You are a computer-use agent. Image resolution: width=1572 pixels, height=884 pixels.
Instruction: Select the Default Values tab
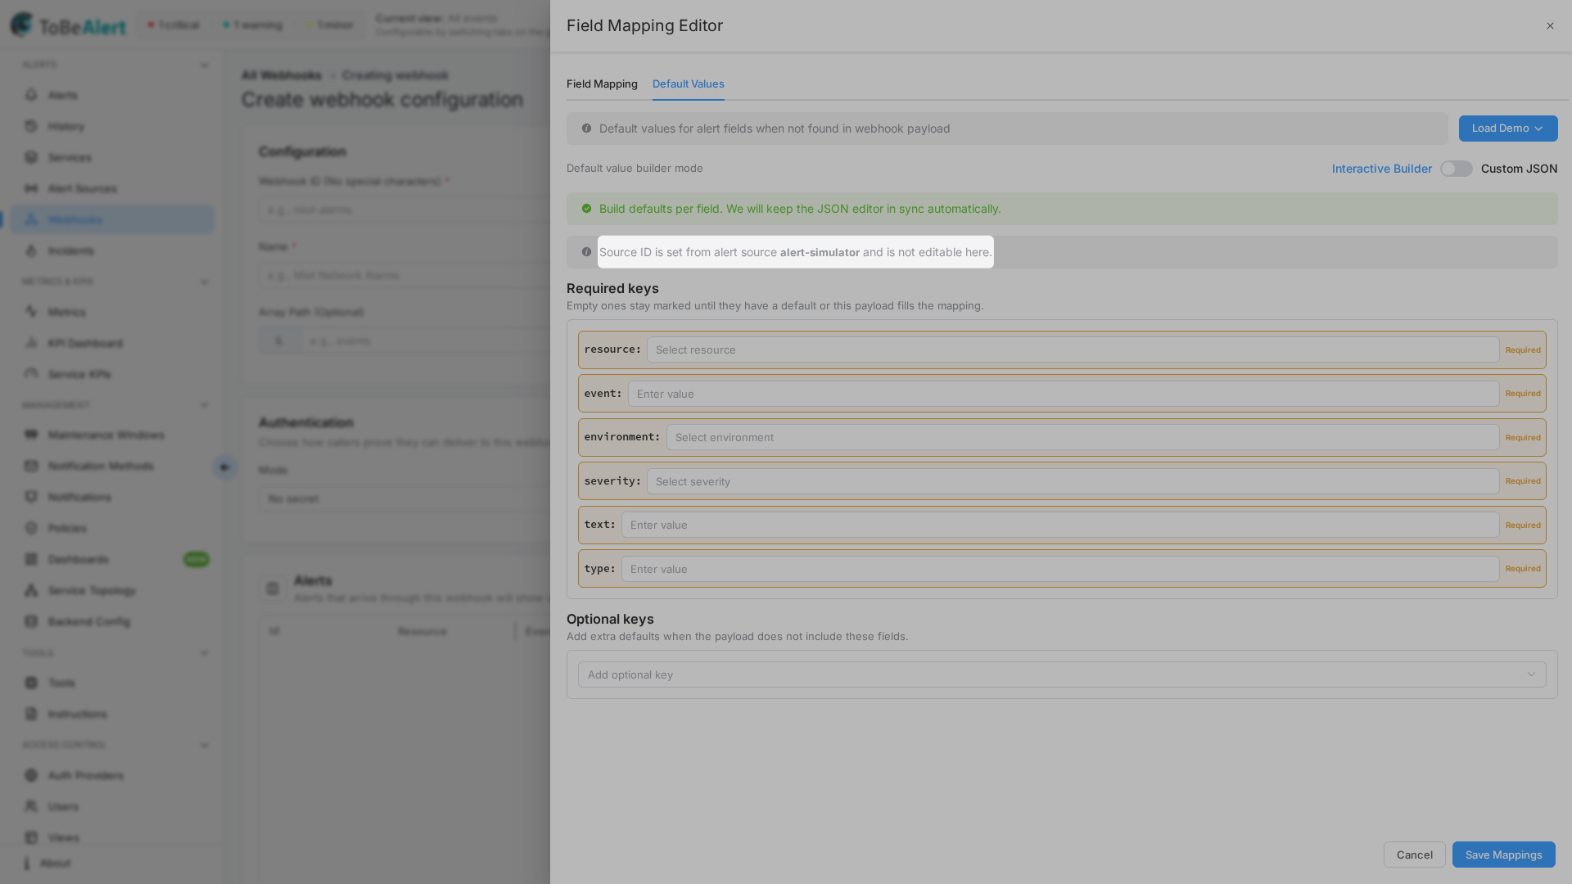(x=689, y=84)
